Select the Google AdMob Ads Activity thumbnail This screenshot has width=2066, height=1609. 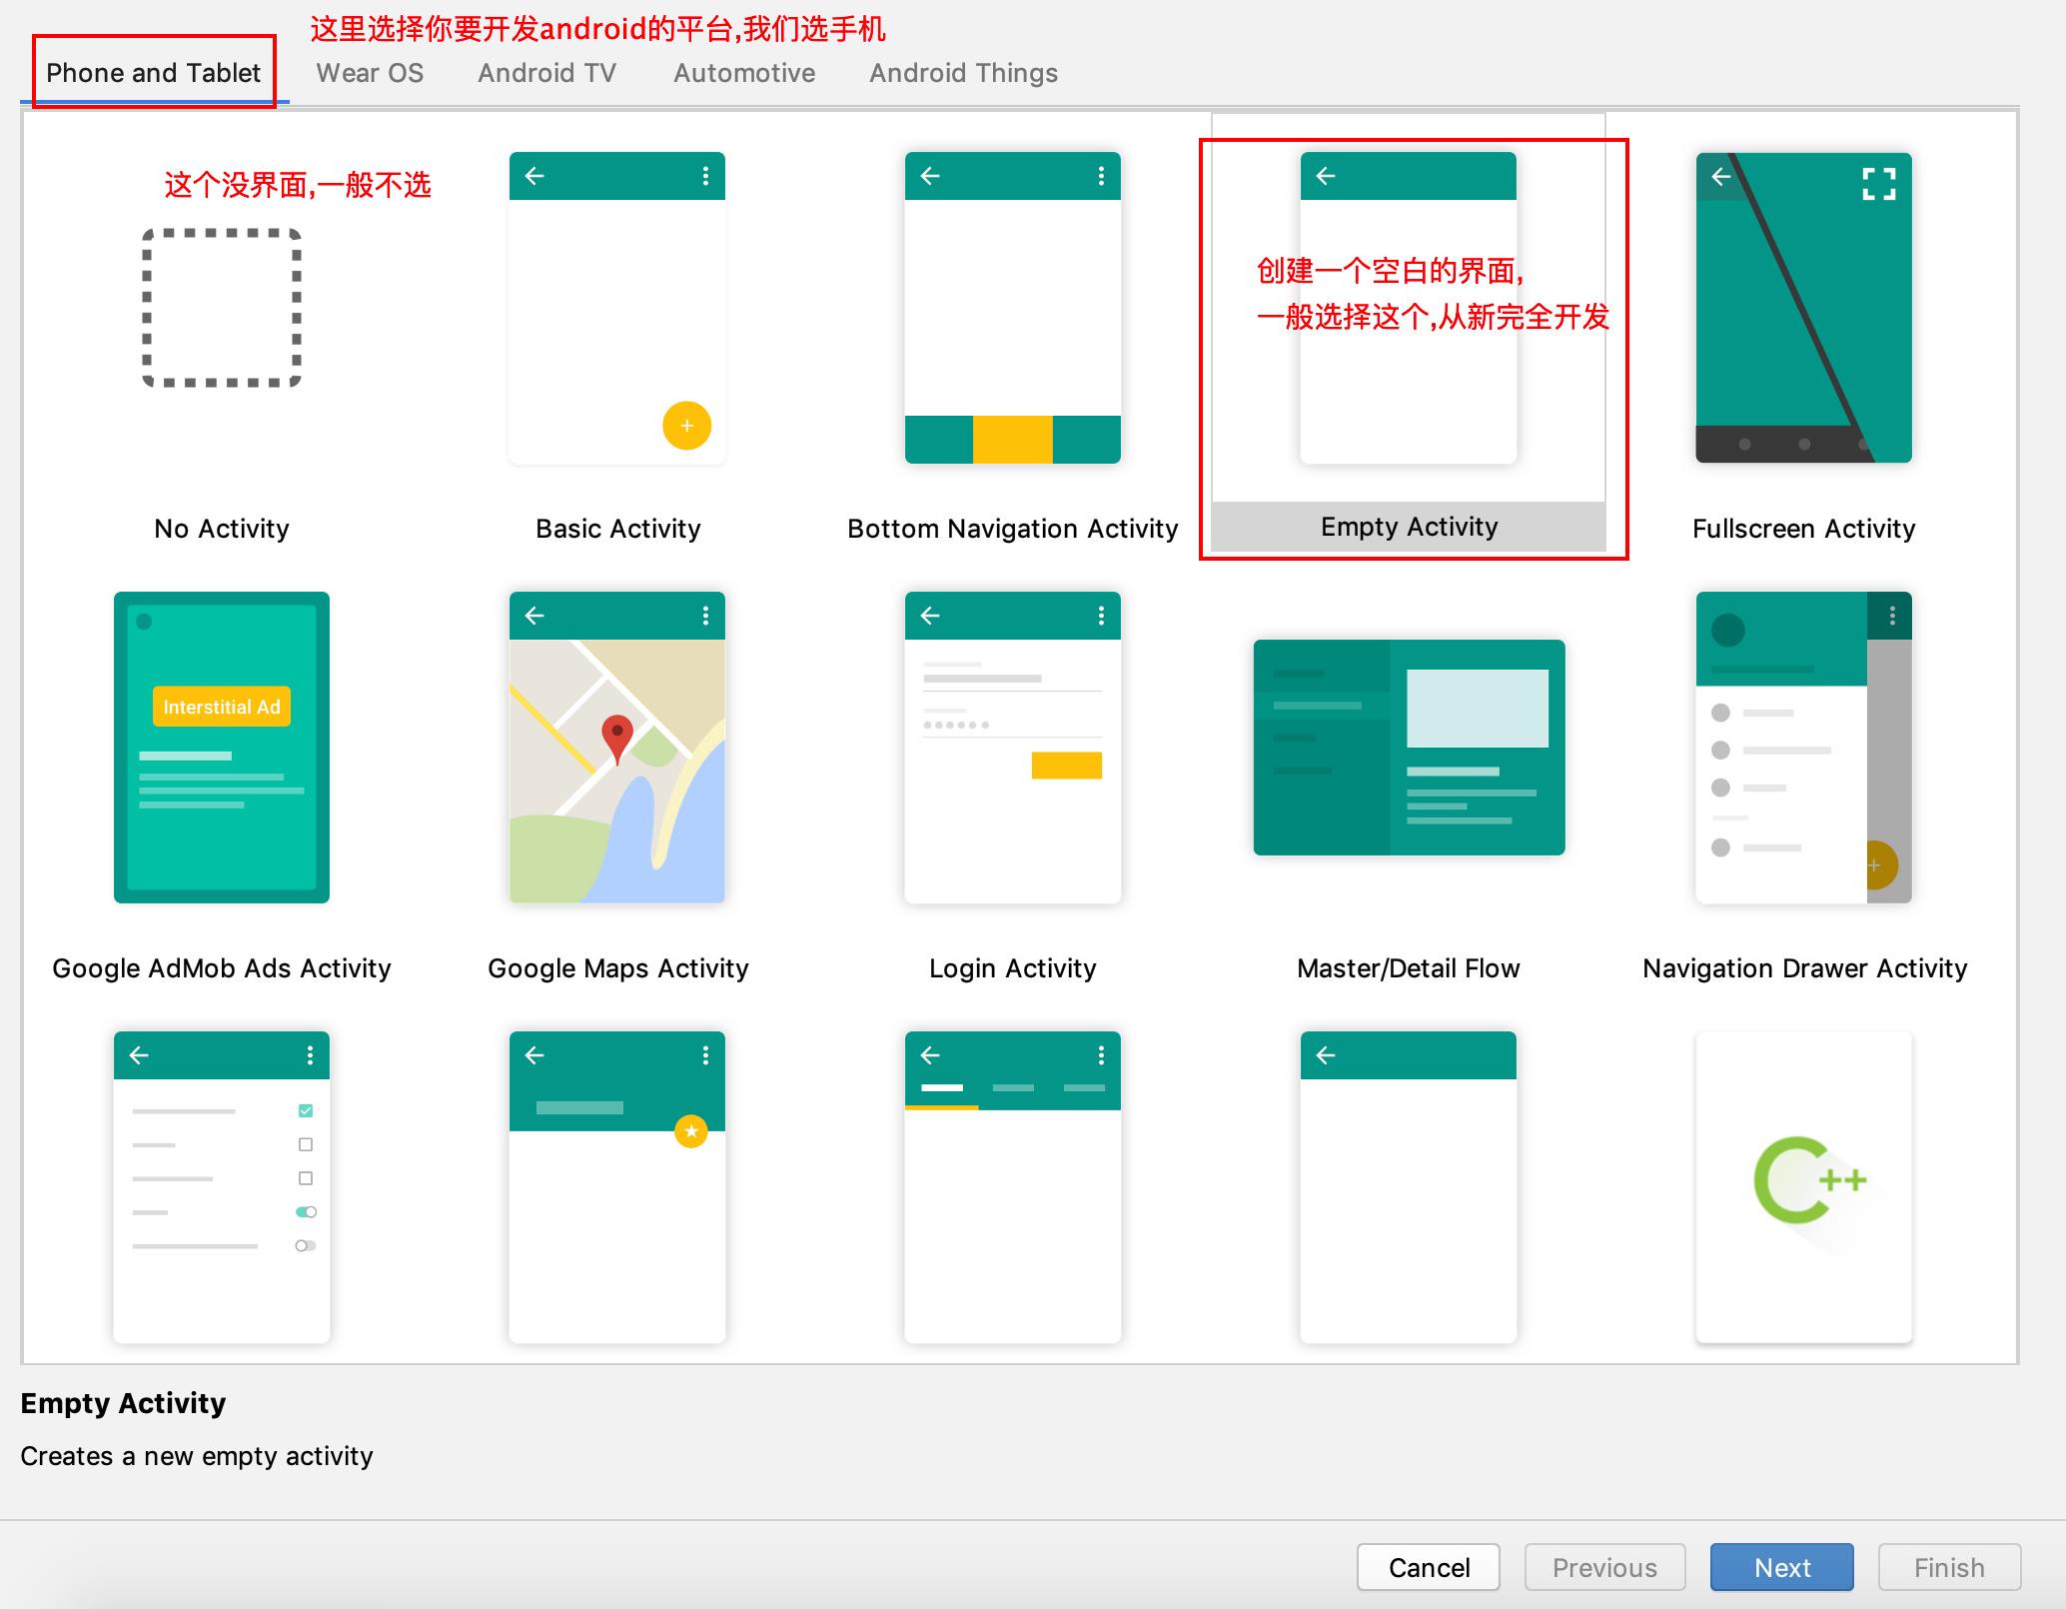click(x=222, y=748)
